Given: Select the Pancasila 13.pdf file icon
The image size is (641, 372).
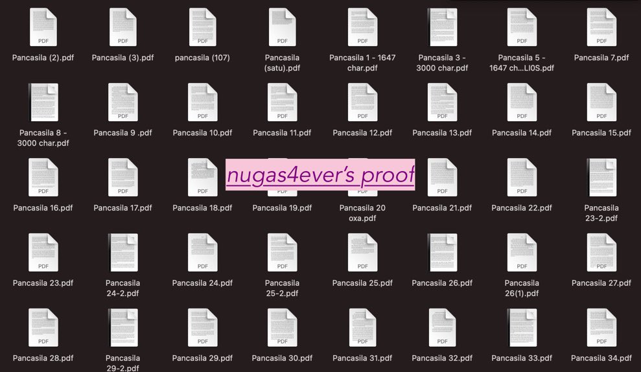Looking at the screenshot, I should 442,102.
